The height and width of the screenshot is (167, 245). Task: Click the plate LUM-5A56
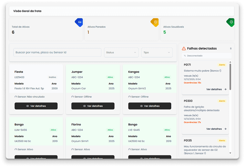click(21, 130)
